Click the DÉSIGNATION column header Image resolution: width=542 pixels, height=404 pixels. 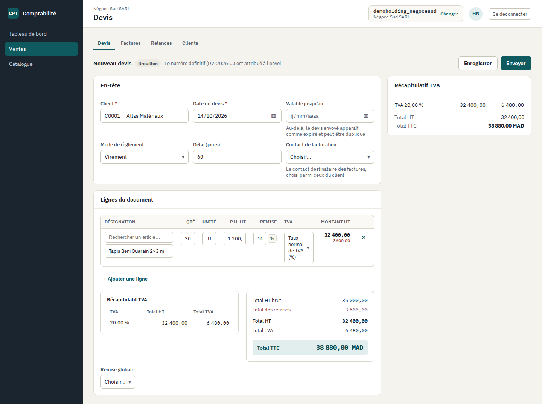coord(120,222)
